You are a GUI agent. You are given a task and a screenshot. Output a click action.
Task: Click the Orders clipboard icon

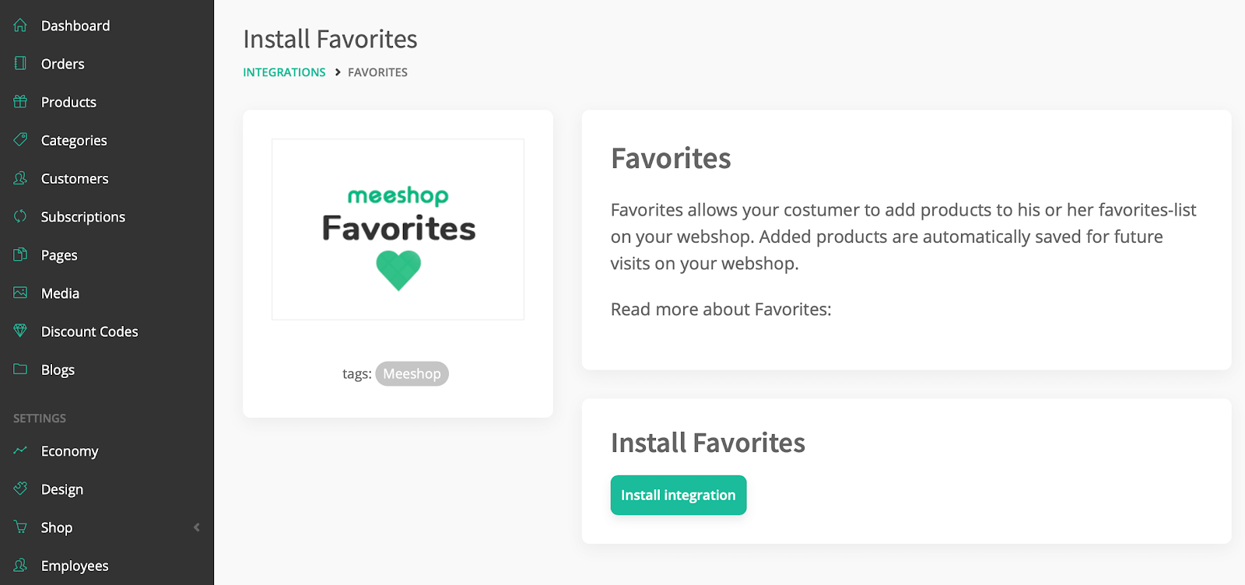click(x=20, y=64)
